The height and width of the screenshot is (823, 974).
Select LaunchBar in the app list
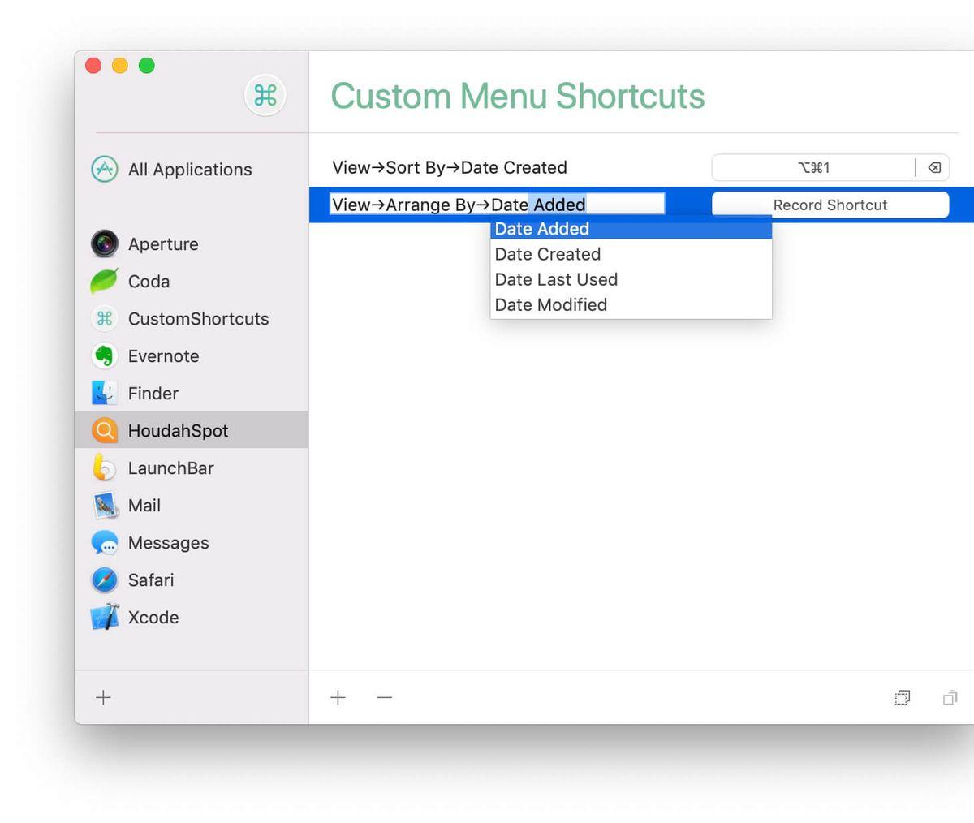point(191,468)
